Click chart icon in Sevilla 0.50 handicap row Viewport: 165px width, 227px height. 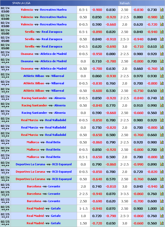point(162,39)
